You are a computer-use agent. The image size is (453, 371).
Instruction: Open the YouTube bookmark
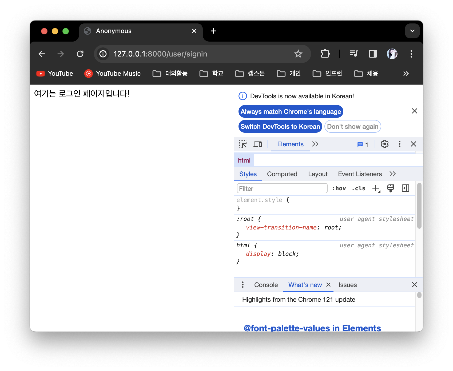point(55,74)
